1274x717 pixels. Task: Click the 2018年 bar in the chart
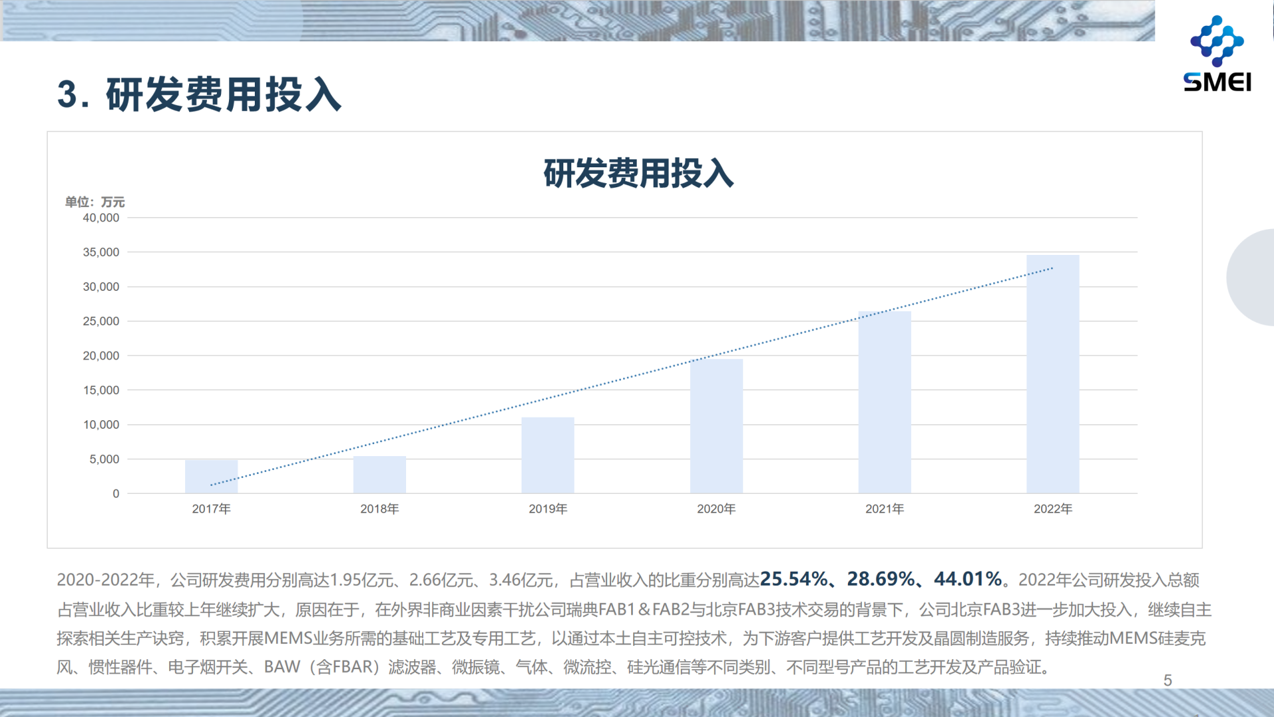click(x=380, y=475)
